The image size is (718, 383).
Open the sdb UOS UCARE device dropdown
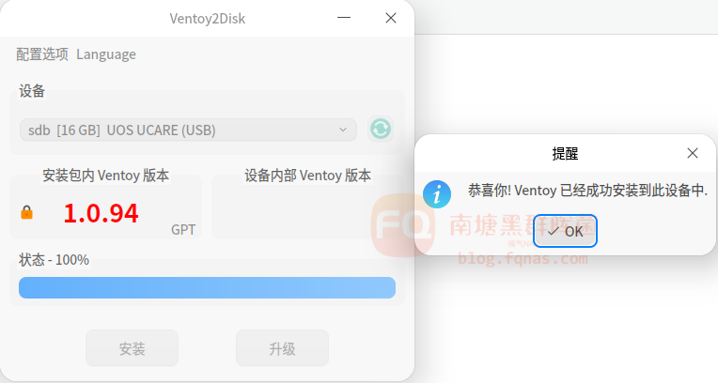[188, 130]
